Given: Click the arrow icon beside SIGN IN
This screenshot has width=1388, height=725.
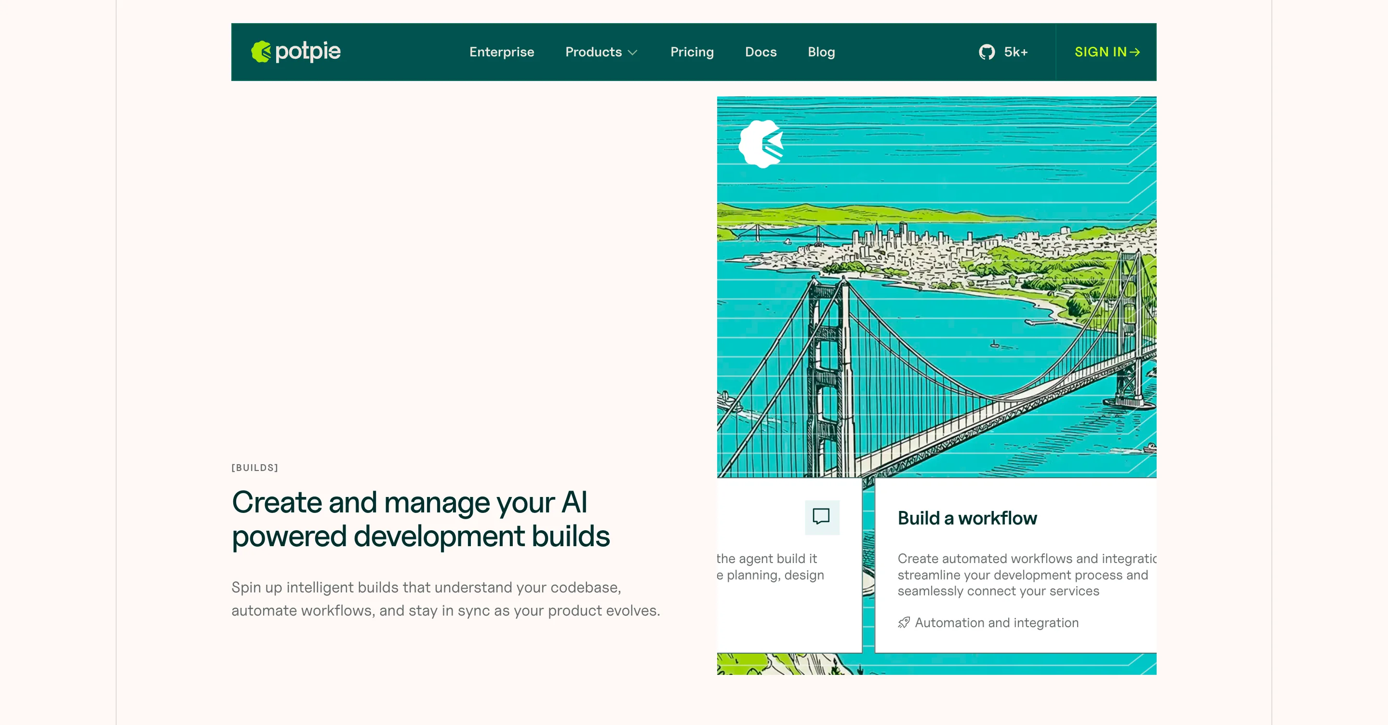Looking at the screenshot, I should 1135,52.
